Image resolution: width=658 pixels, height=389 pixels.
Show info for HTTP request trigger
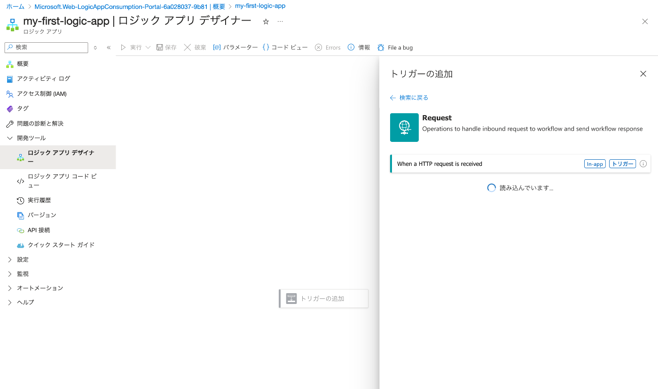pos(643,164)
